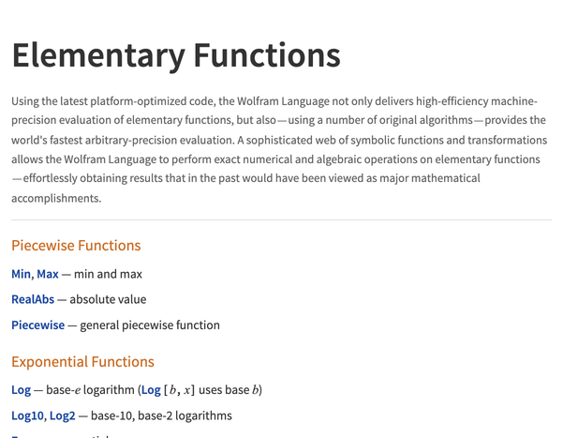This screenshot has width=563, height=438.
Task: Click the Piecewise Functions section heading
Action: (76, 246)
